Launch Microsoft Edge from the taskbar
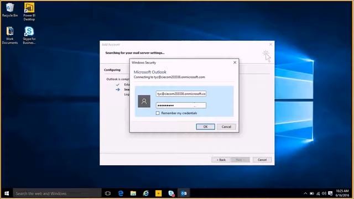 (121, 193)
